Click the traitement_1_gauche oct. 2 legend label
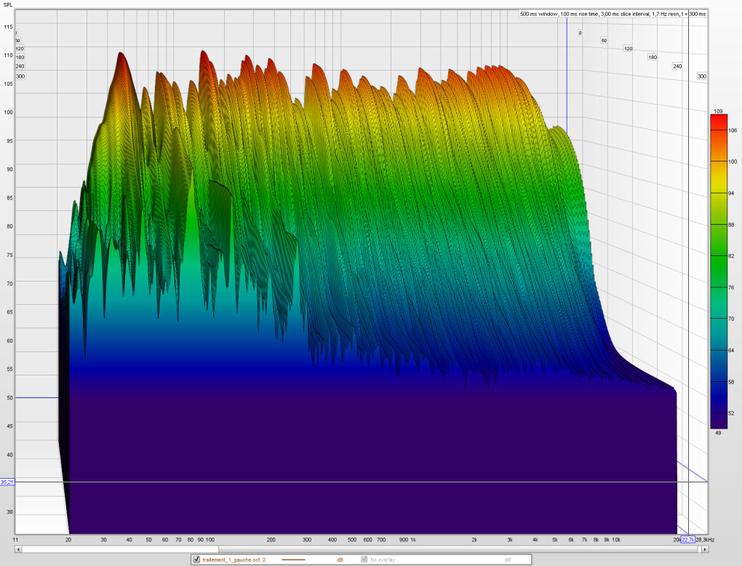Screen dimensions: 742x566 234,559
